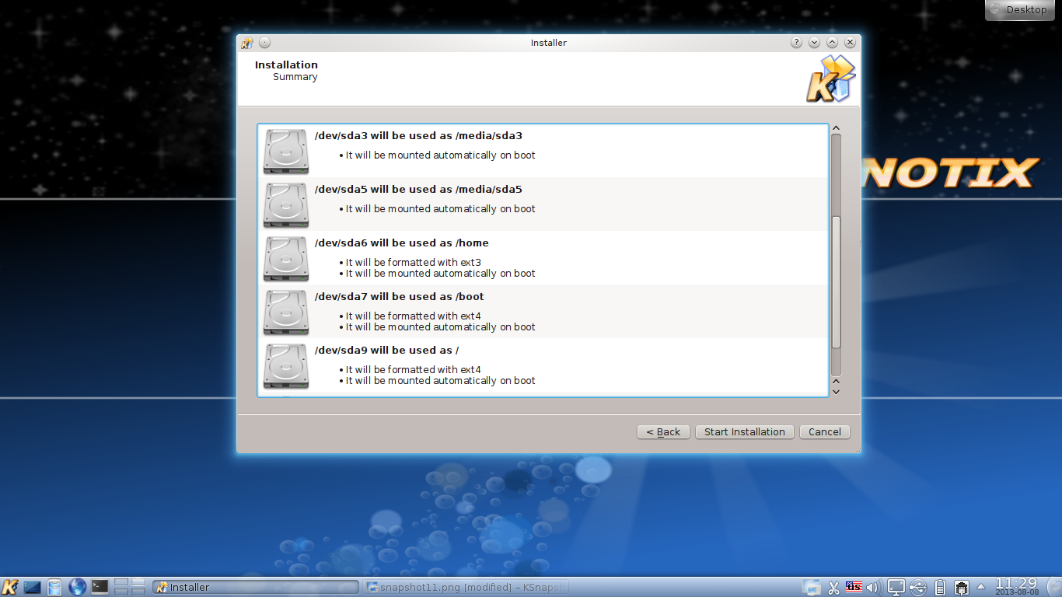Screen dimensions: 1062x597
Task: Click the Klipper scissors icon in the tray
Action: tap(833, 587)
